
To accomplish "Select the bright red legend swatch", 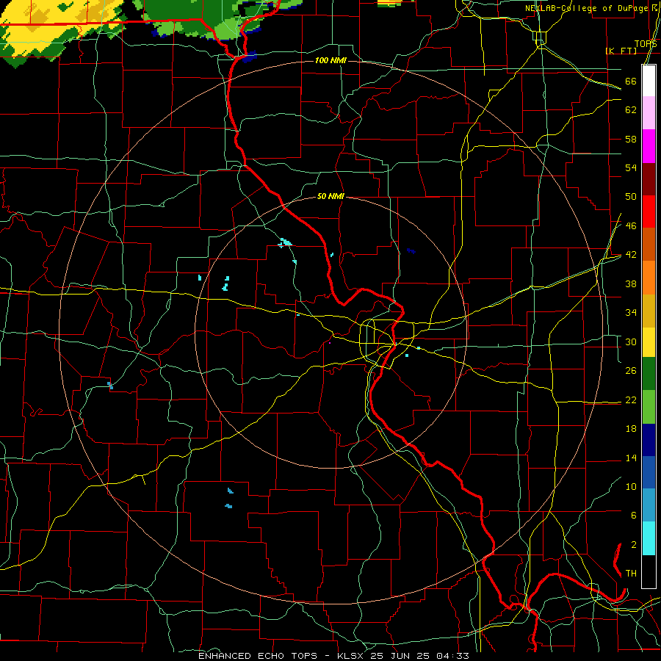I will click(x=649, y=212).
